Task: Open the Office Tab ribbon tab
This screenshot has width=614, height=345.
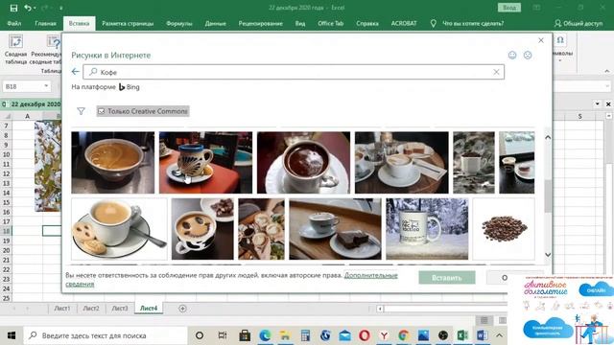Action: pos(330,23)
